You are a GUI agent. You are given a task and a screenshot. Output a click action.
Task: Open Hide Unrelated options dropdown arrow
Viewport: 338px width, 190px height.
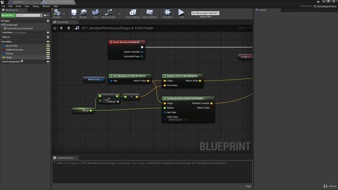[119, 14]
